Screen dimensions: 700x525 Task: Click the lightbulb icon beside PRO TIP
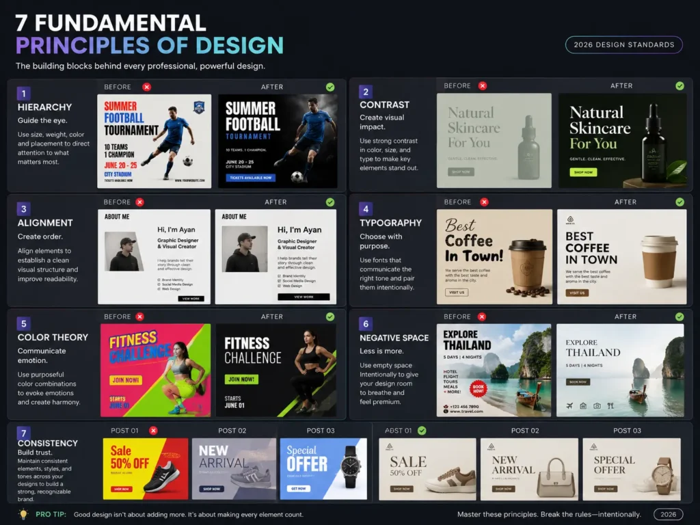click(x=24, y=514)
